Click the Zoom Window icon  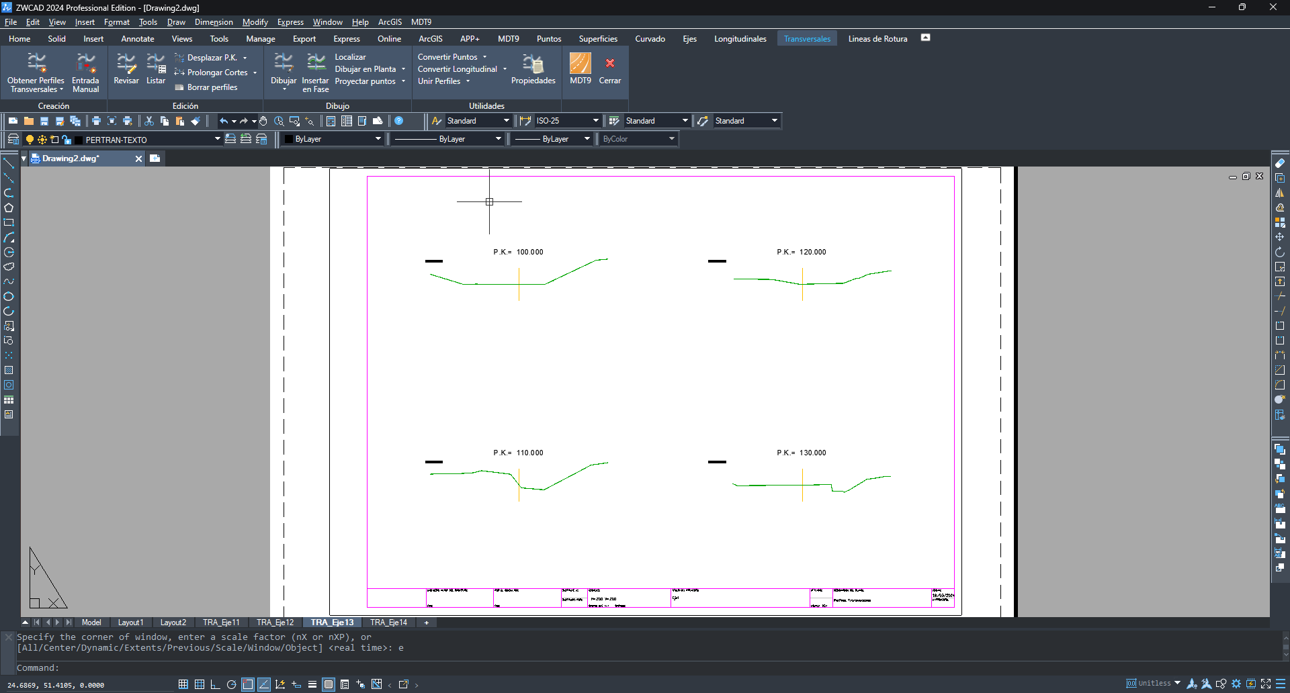(x=294, y=121)
